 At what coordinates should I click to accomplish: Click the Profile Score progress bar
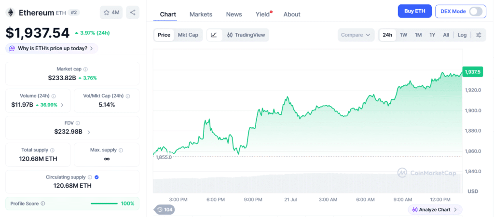(104, 204)
